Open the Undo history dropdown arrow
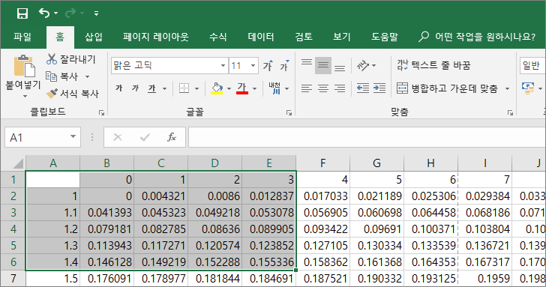The width and height of the screenshot is (546, 287). click(x=55, y=13)
